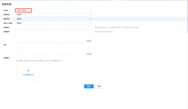
Task: Click the 报修申请 page heading
Action: pyautogui.click(x=6, y=4)
